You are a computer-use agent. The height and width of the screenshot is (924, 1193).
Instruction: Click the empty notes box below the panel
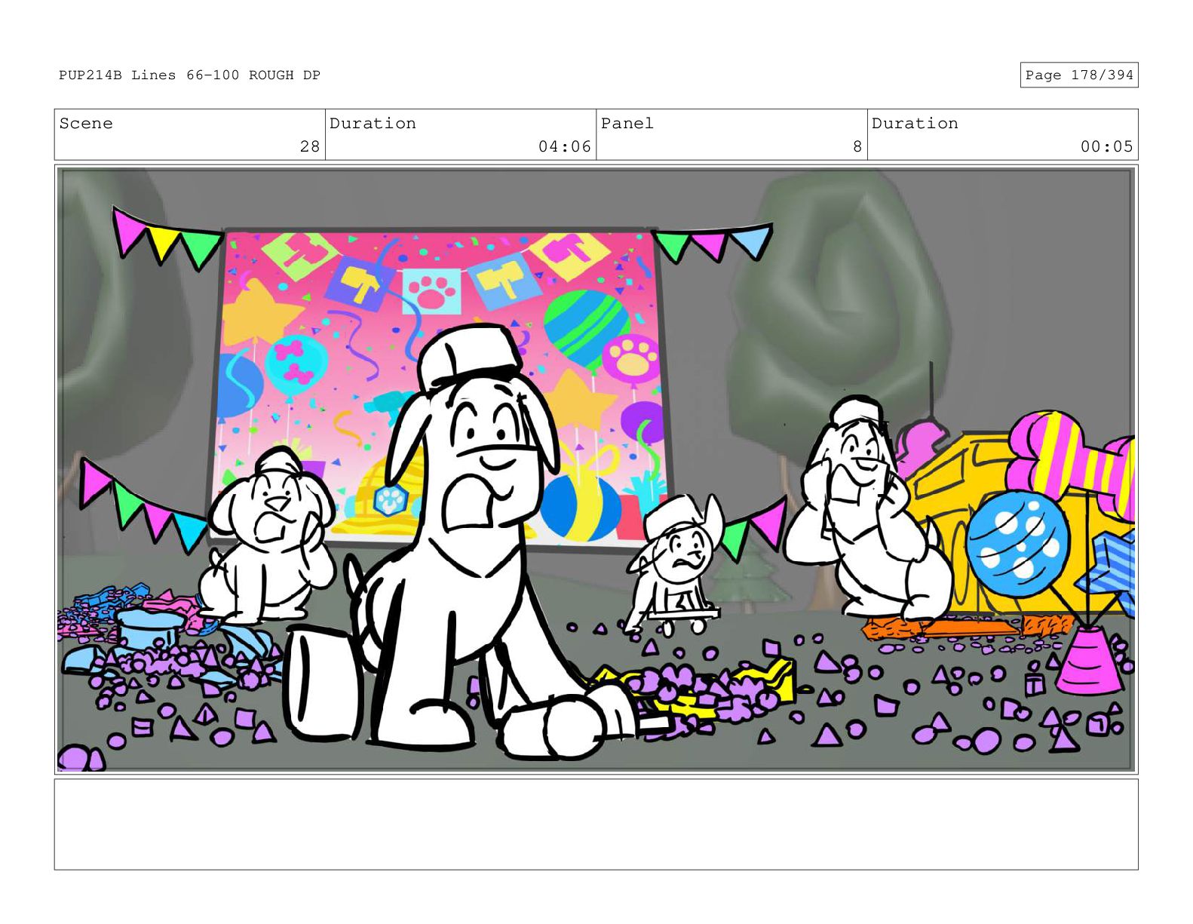[x=596, y=824]
